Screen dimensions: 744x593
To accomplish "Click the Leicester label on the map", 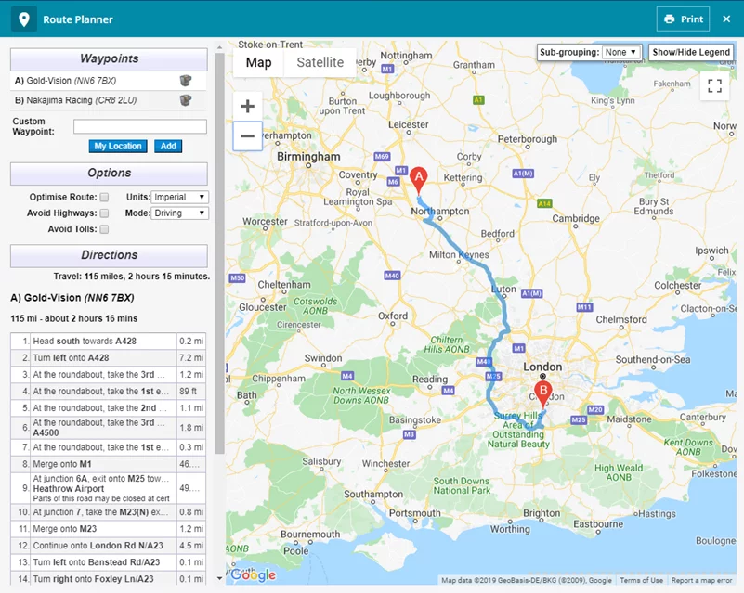I will pyautogui.click(x=409, y=124).
